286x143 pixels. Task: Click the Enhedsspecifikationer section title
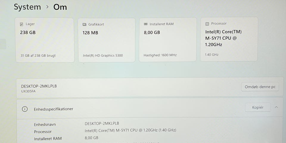pyautogui.click(x=53, y=109)
